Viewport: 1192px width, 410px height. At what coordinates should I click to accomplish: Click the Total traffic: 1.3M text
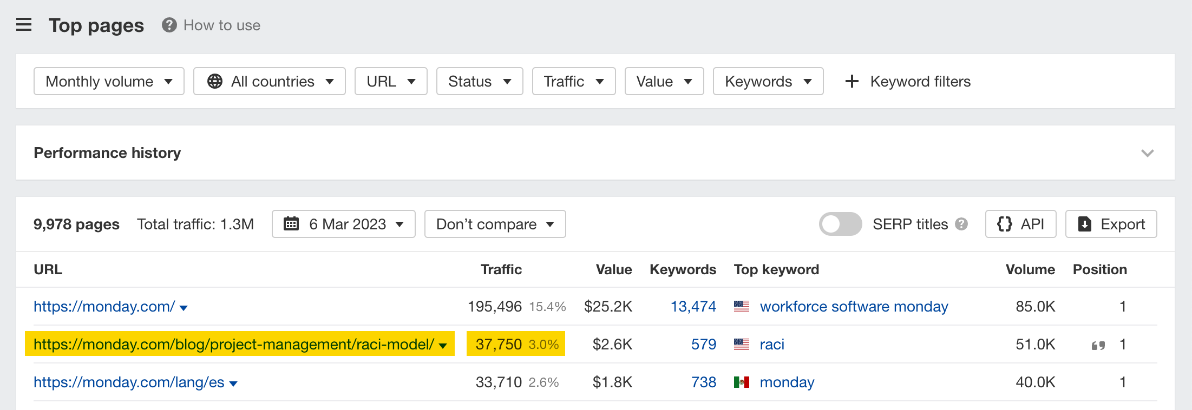coord(195,224)
